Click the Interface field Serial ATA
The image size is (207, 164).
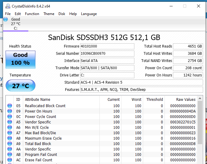(107, 61)
